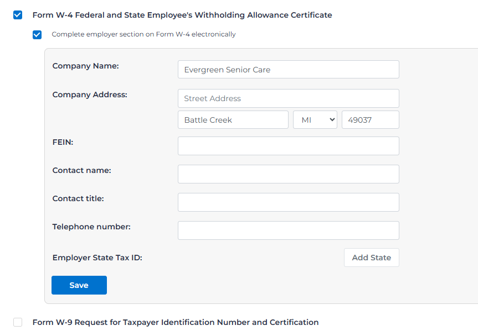
Task: Click the Form W-9 Request heading label
Action: point(176,322)
